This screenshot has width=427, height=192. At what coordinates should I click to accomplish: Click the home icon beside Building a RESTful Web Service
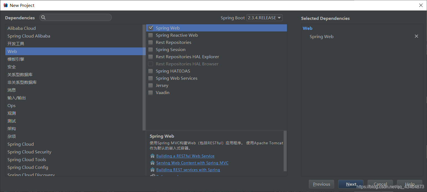click(x=152, y=156)
